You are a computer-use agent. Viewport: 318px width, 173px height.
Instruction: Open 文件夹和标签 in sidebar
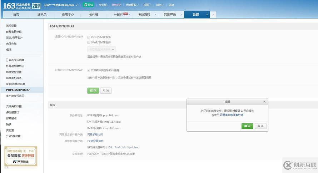click(x=14, y=106)
